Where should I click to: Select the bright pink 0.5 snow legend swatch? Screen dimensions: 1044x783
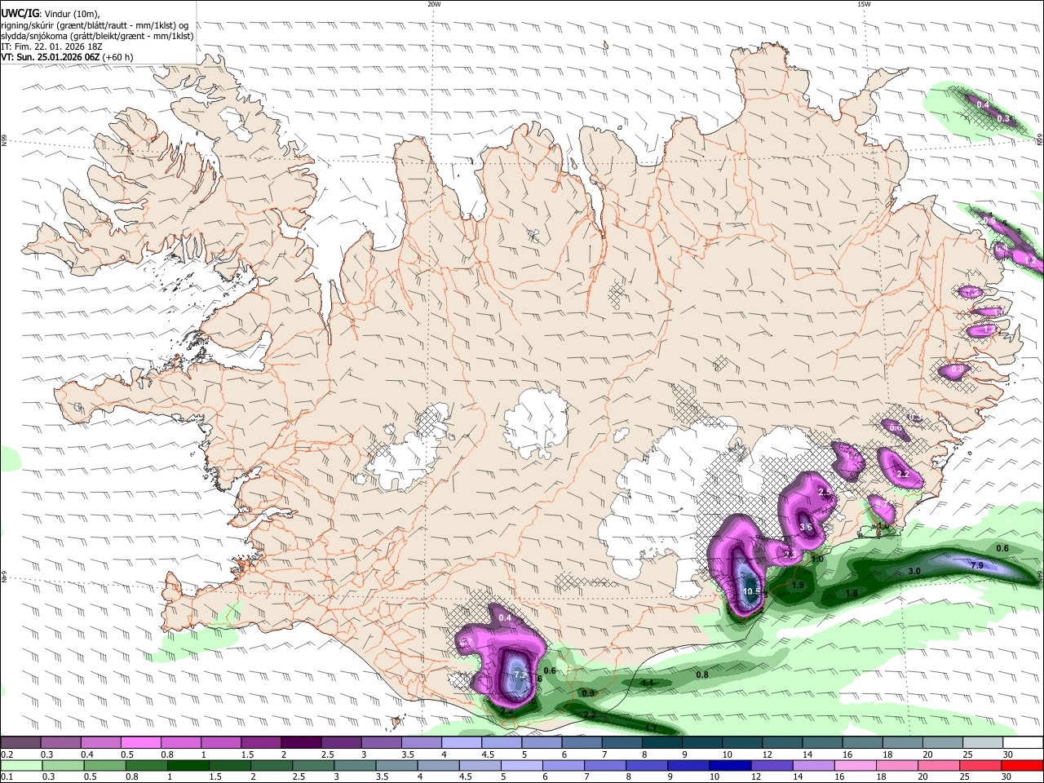(140, 742)
